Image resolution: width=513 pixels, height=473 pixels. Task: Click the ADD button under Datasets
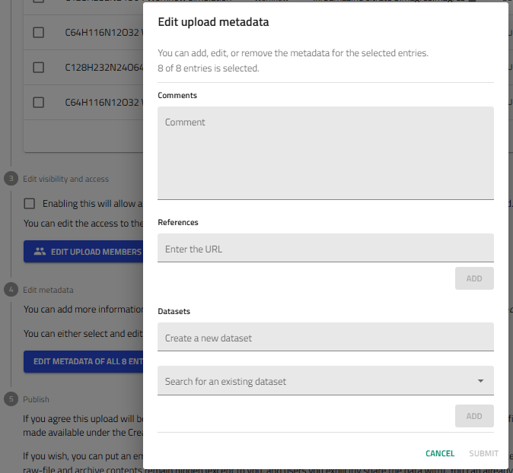tap(474, 416)
